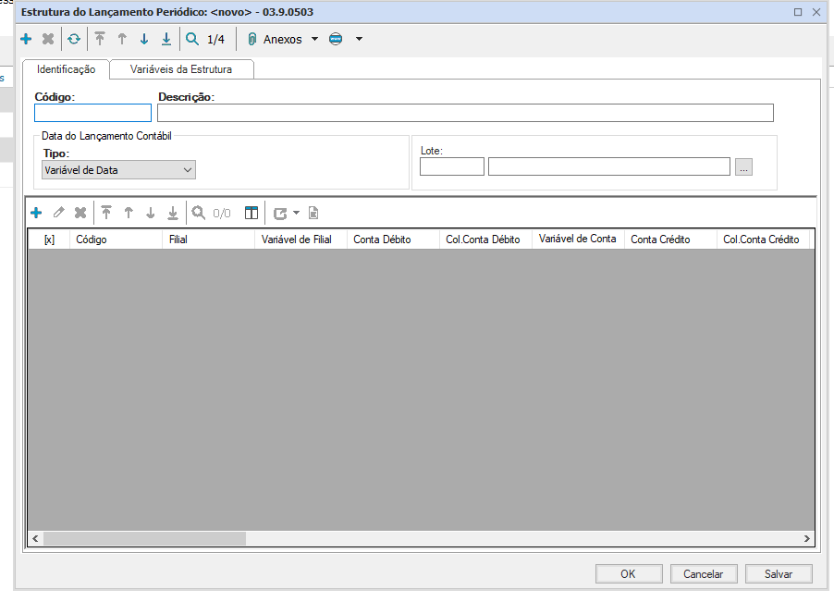834x602 pixels.
Task: Jump to last record in top toolbar
Action: coord(166,40)
